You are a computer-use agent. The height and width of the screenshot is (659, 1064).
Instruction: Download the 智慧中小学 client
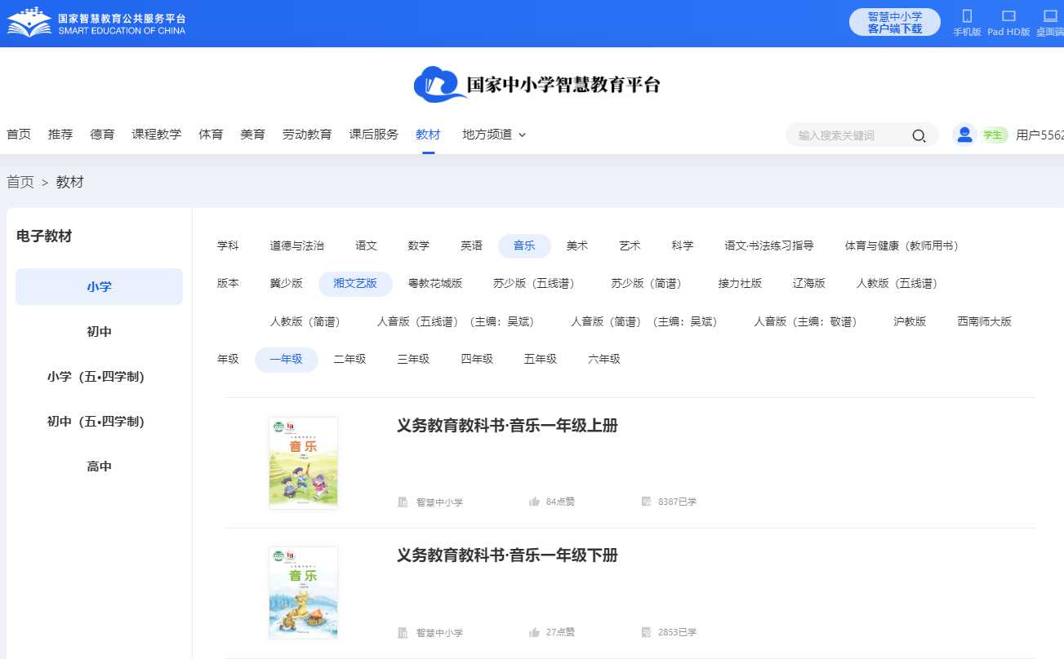tap(895, 22)
